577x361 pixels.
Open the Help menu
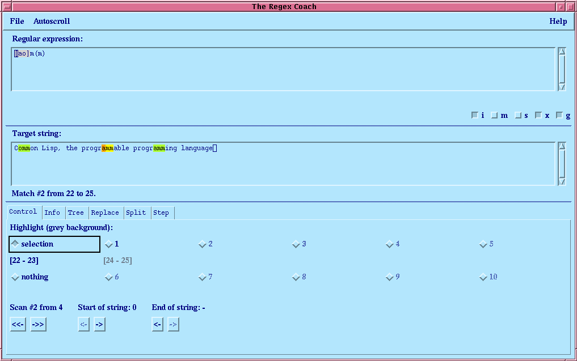point(558,22)
